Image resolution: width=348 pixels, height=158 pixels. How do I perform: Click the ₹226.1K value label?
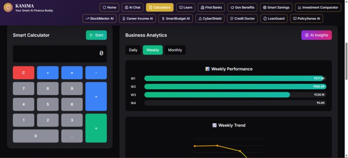click(320, 95)
